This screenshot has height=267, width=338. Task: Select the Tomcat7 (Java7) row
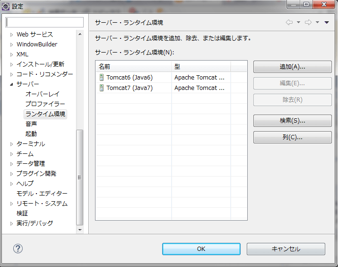[x=172, y=88]
